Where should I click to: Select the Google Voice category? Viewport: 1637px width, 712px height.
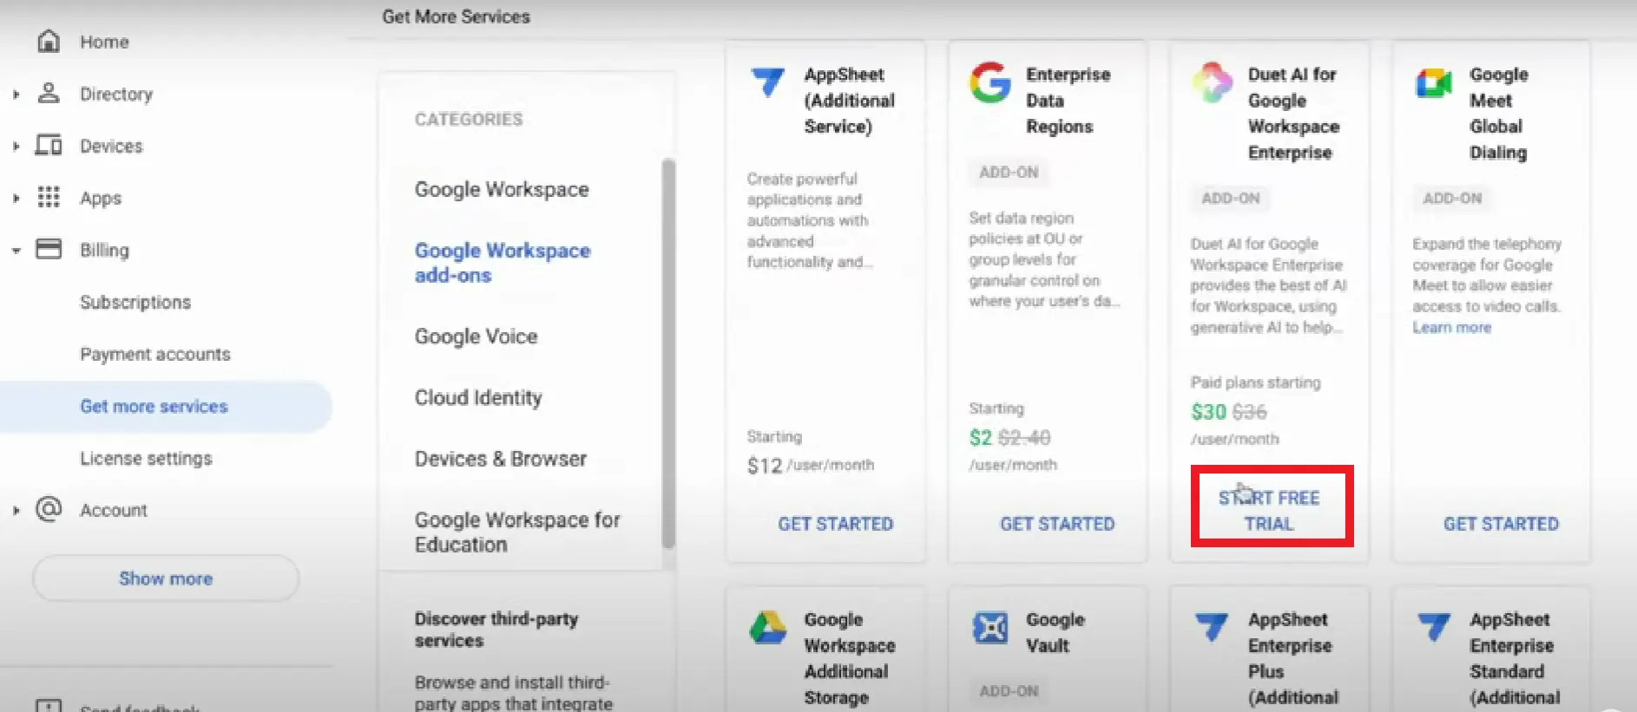(476, 336)
